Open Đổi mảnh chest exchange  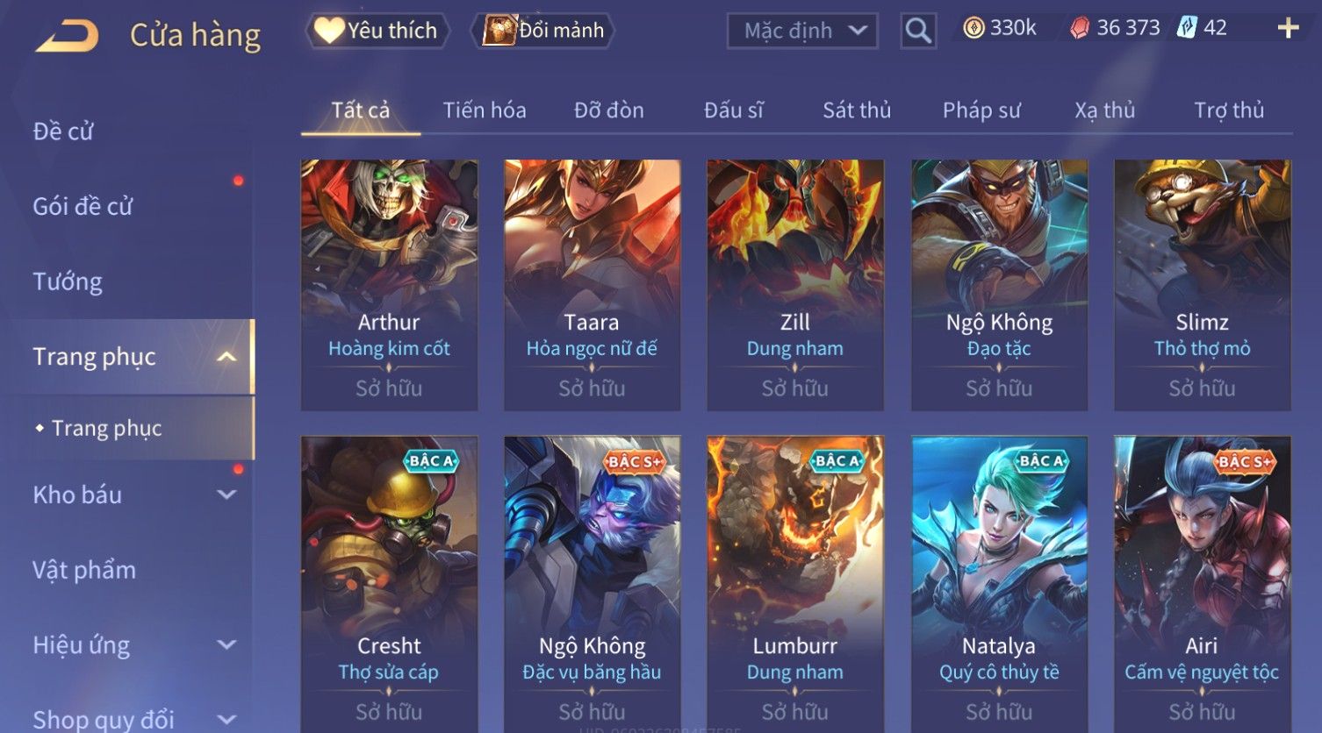542,31
